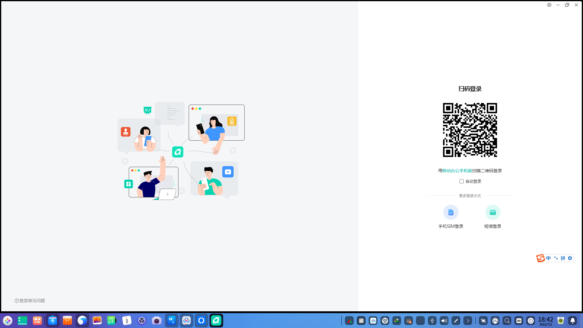Toggle pinyin mode on the Sogou bar
This screenshot has width=583, height=328.
pyautogui.click(x=563, y=258)
